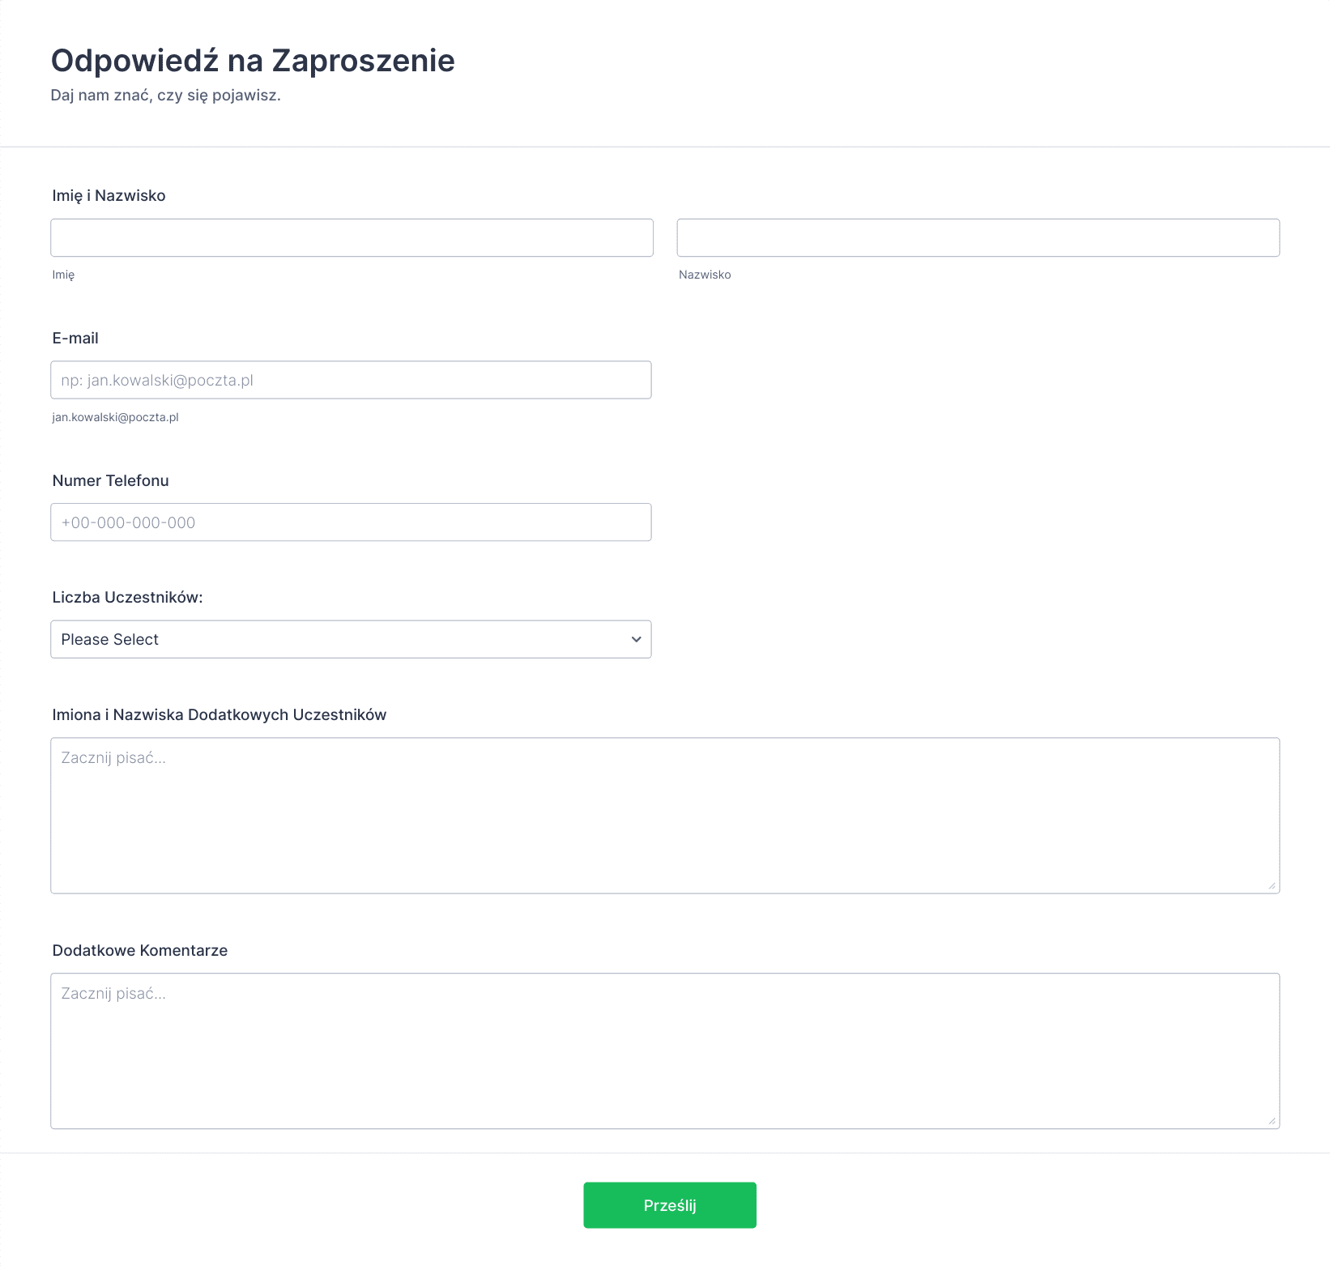Click the Dodatkowe Komentarze textarea

point(665,1051)
